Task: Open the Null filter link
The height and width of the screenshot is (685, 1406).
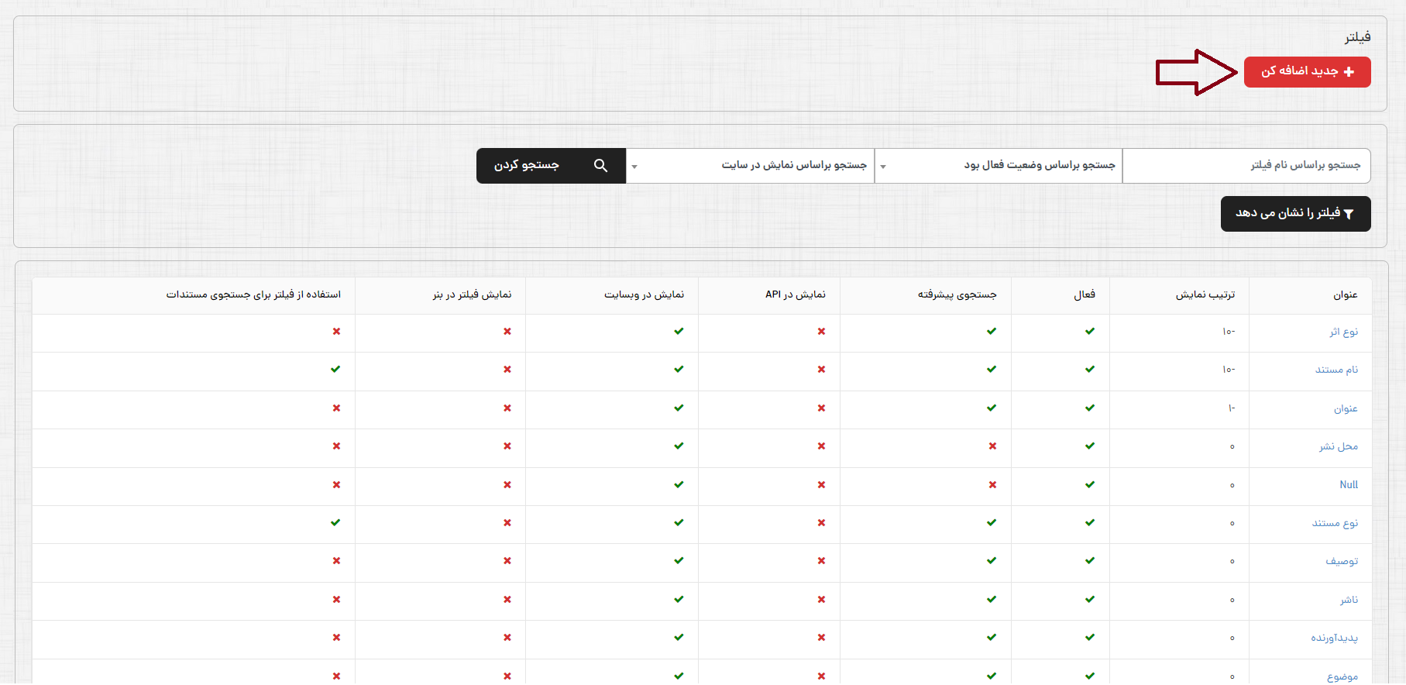Action: point(1349,485)
